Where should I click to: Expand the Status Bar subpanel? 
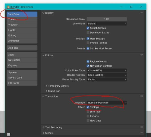coord(46,91)
